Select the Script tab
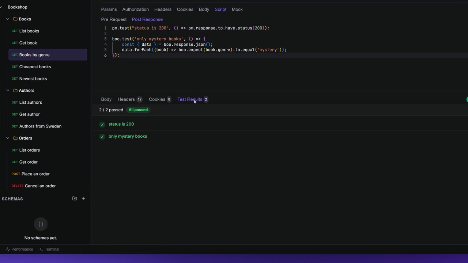The height and width of the screenshot is (263, 468). [220, 9]
